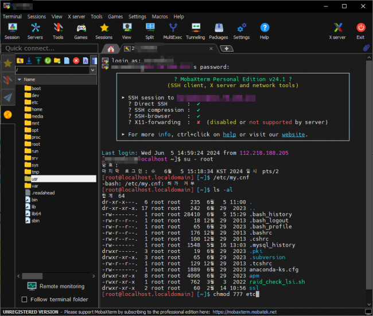Open the Games menu
Viewport: 373px width, 316px height.
tap(115, 17)
